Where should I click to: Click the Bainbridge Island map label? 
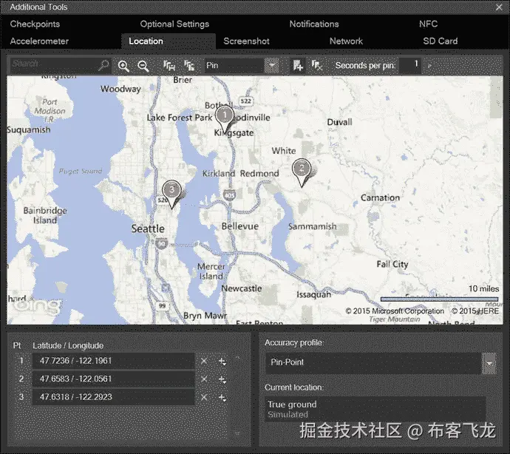pyautogui.click(x=45, y=215)
